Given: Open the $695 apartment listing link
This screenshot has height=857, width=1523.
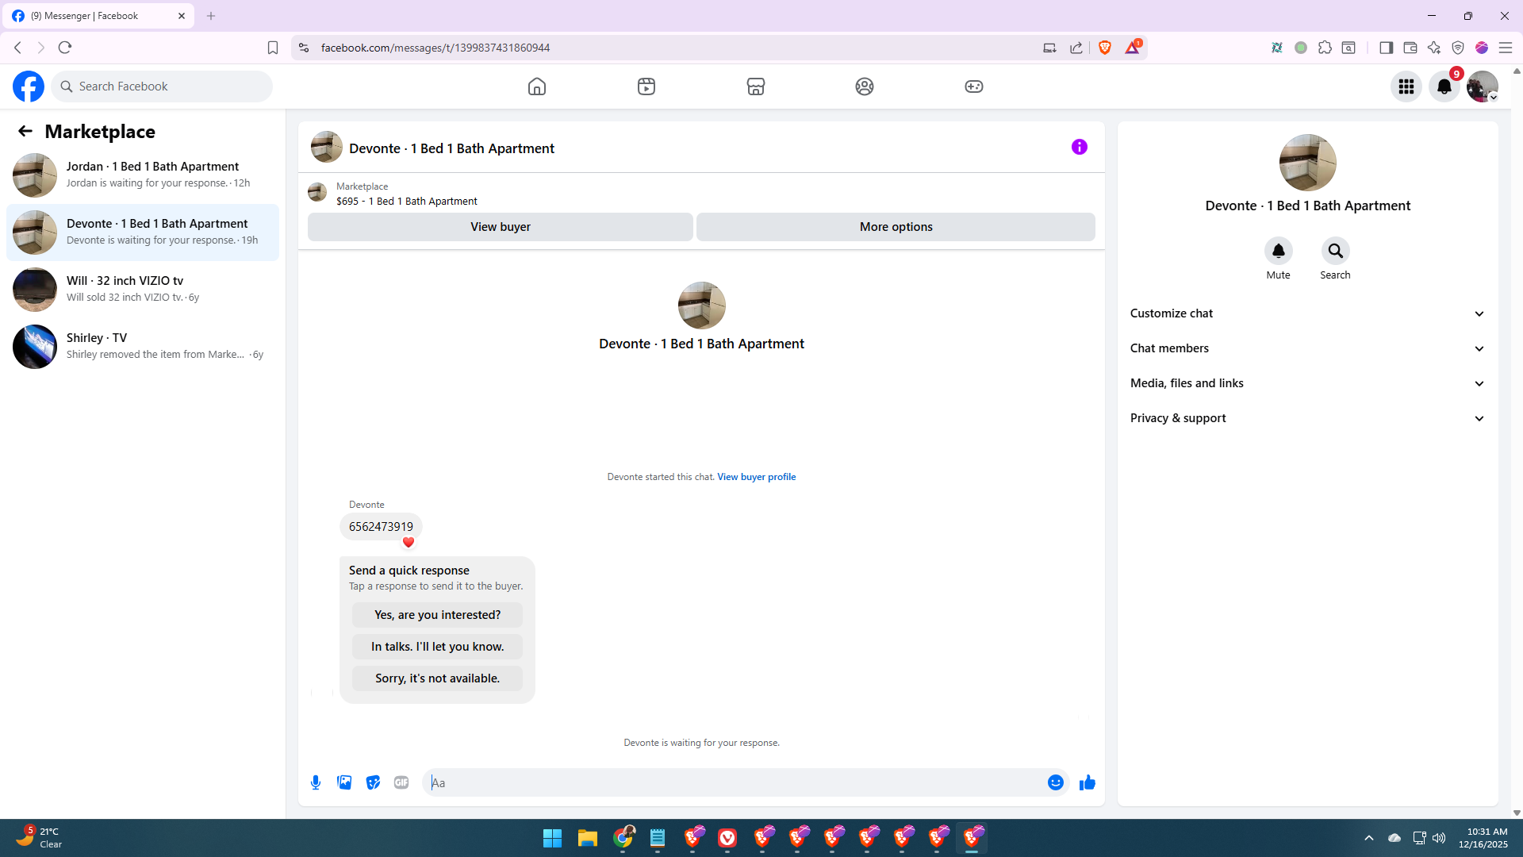Looking at the screenshot, I should 407,202.
